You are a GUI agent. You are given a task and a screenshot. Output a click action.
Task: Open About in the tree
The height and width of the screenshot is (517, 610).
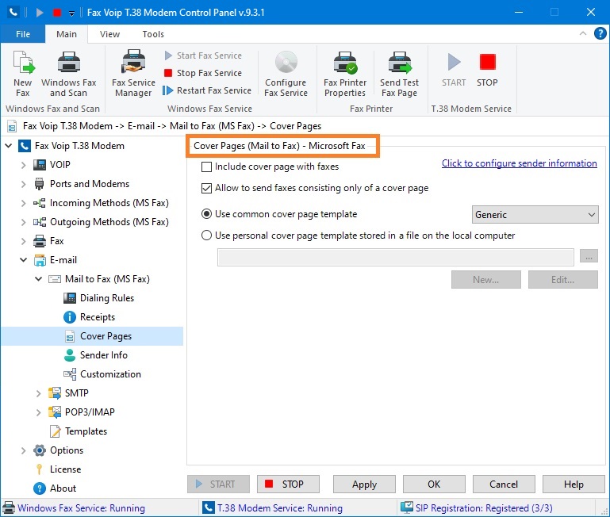coord(63,488)
